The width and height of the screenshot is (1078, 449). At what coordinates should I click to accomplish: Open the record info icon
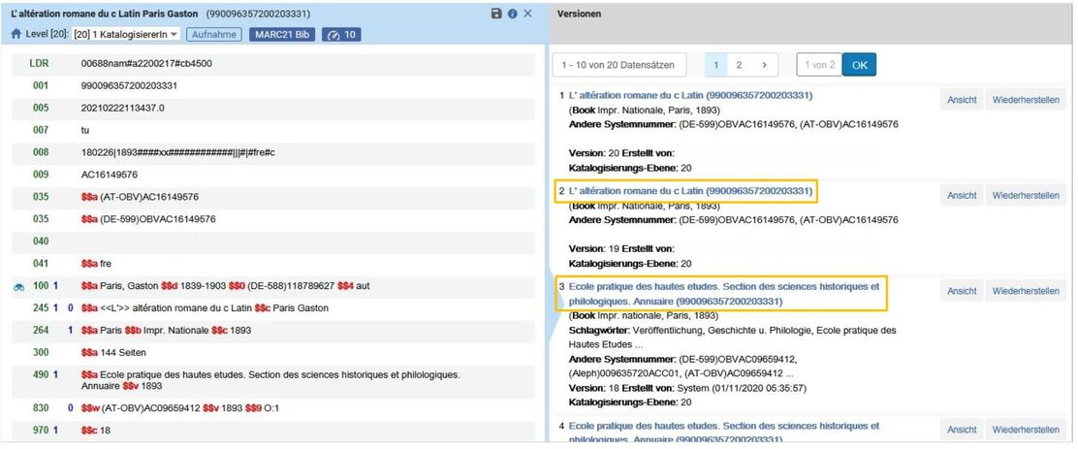click(x=512, y=14)
